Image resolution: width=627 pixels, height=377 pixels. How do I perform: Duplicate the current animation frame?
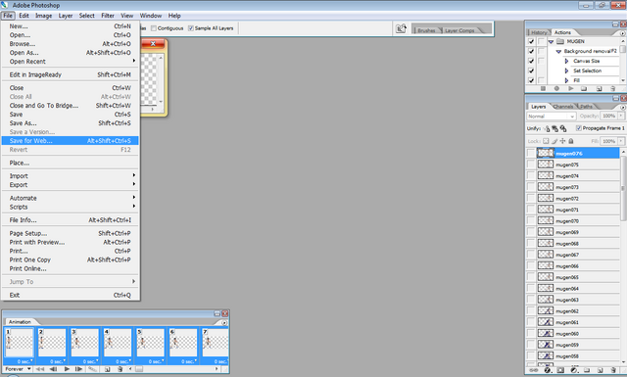tap(107, 369)
